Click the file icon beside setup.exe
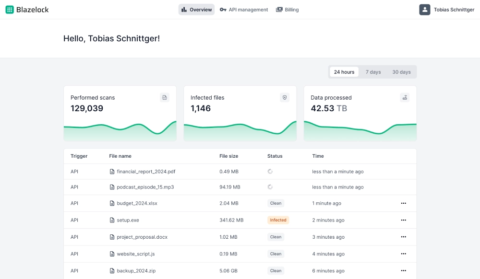This screenshot has width=480, height=279. (112, 220)
